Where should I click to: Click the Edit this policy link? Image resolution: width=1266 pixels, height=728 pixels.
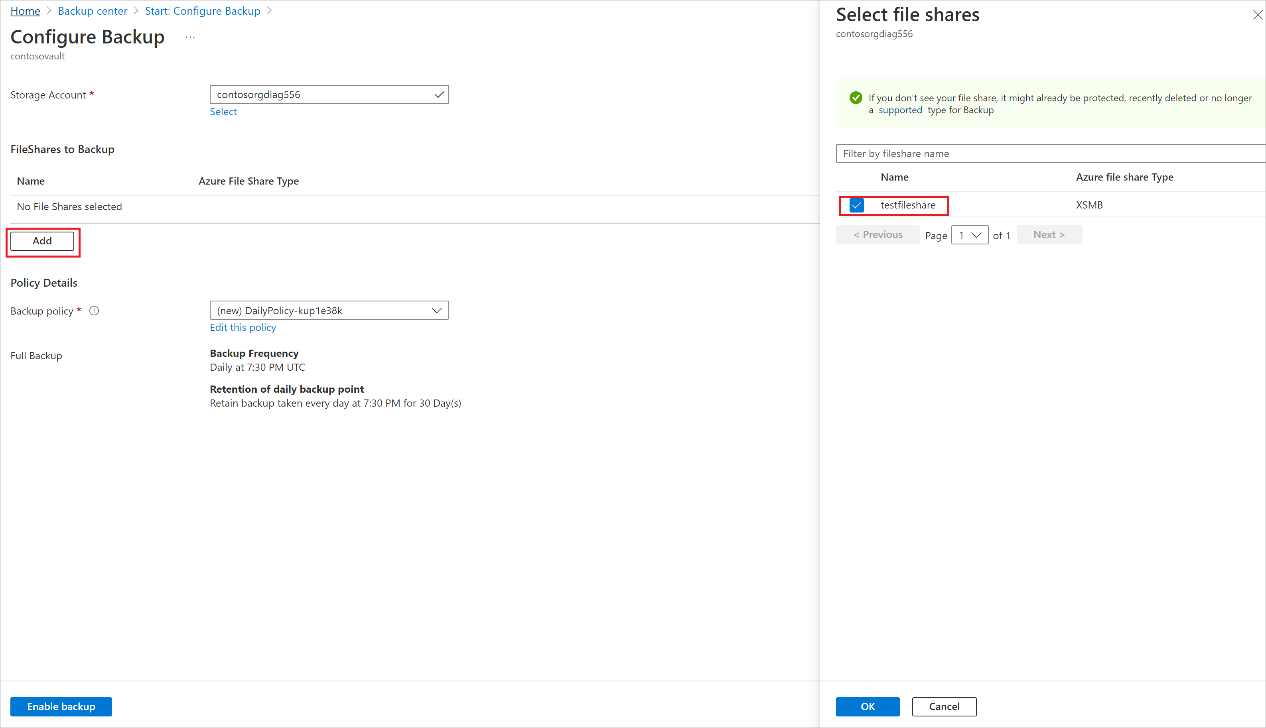click(x=243, y=327)
